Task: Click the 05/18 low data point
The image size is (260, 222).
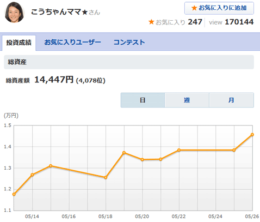Action: [x=106, y=177]
